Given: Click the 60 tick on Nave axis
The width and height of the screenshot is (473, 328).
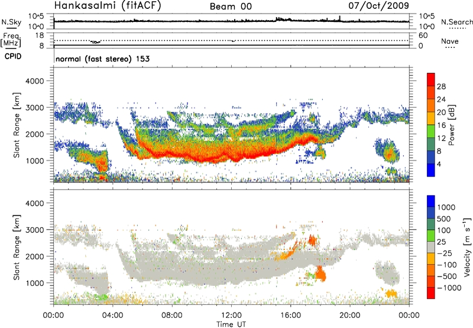Looking at the screenshot, I should [x=423, y=36].
